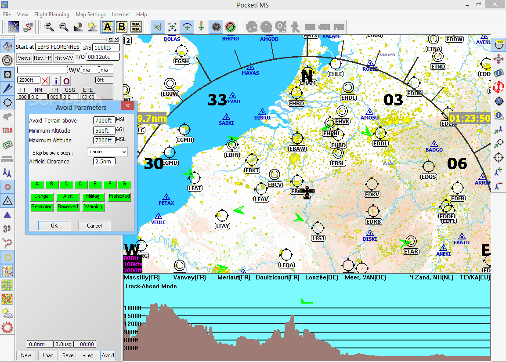Toggle the Military airspace avoid button
This screenshot has height=362, width=506.
tap(93, 196)
